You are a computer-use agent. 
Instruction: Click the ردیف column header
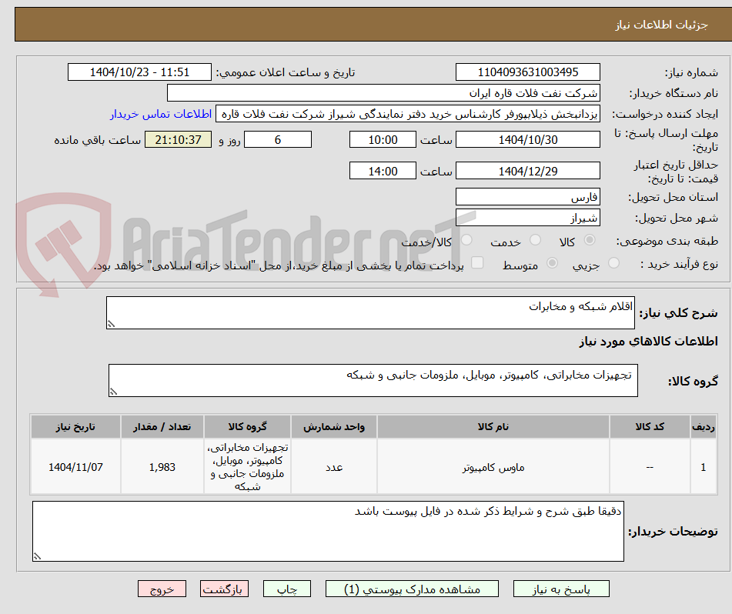tap(703, 426)
